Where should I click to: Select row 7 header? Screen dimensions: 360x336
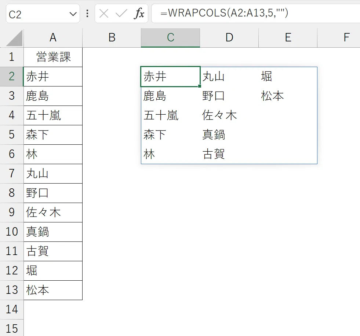12,174
